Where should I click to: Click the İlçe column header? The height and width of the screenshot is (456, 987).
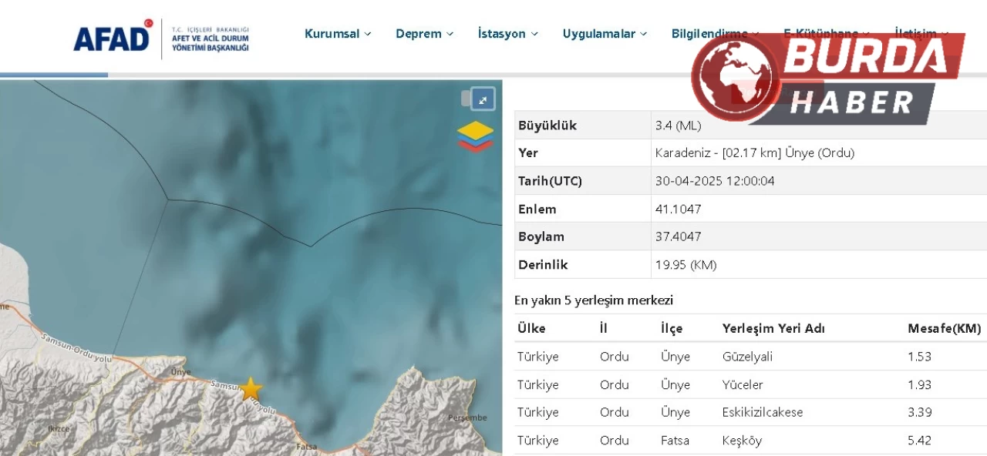[x=672, y=329]
